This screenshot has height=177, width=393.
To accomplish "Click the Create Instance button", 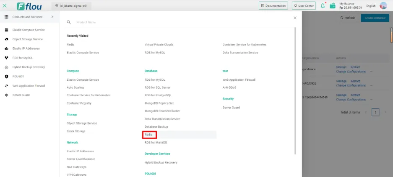I will [x=375, y=18].
